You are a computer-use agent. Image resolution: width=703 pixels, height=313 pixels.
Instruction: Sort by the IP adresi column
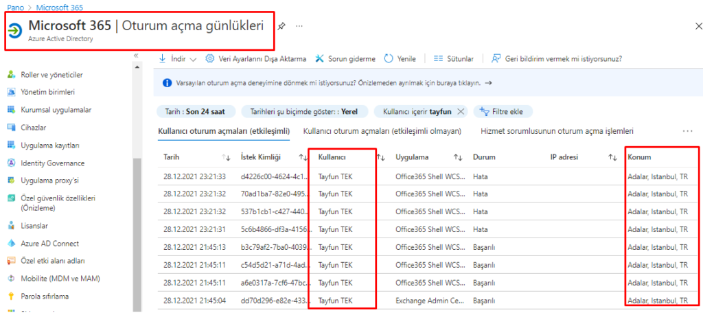[612, 157]
